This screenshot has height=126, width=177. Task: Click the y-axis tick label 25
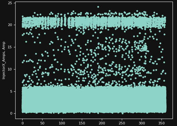(10, 3)
